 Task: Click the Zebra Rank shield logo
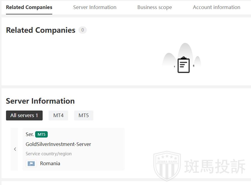pyautogui.click(x=167, y=166)
